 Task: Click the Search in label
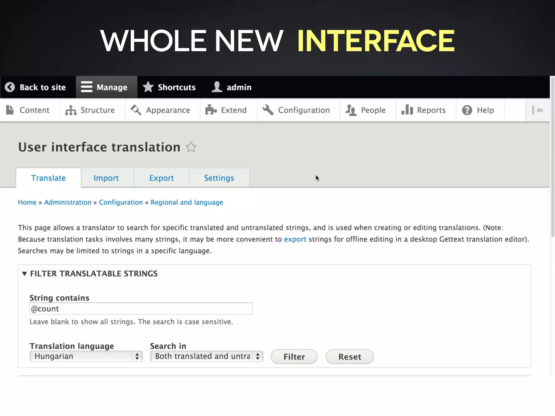coord(168,346)
